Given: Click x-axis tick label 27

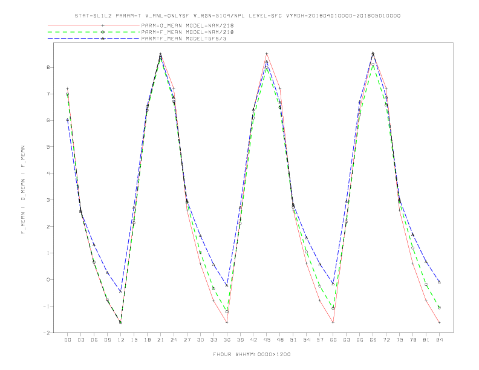Looking at the screenshot, I should [x=187, y=340].
